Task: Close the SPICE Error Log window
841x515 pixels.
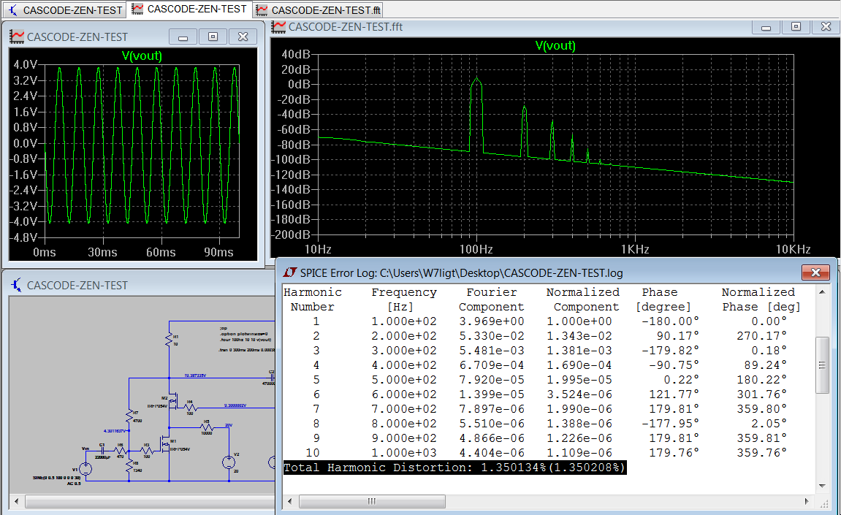Action: point(815,272)
